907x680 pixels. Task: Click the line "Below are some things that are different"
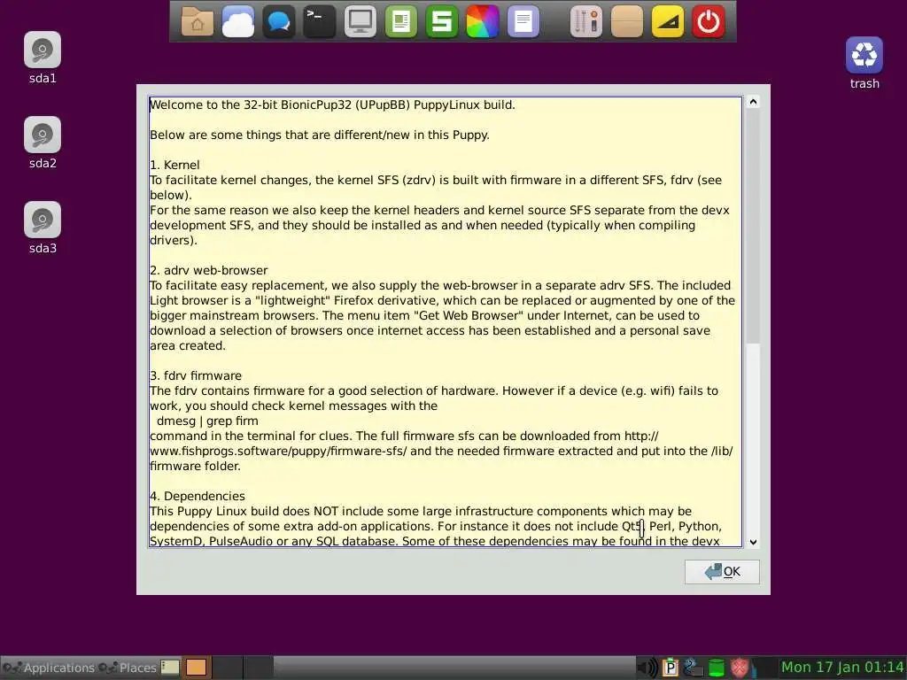pyautogui.click(x=319, y=135)
